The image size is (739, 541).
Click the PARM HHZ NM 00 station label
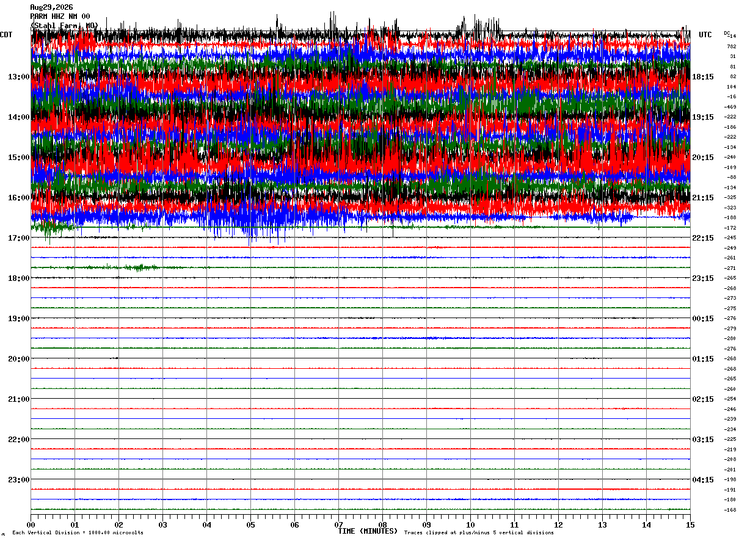60,16
